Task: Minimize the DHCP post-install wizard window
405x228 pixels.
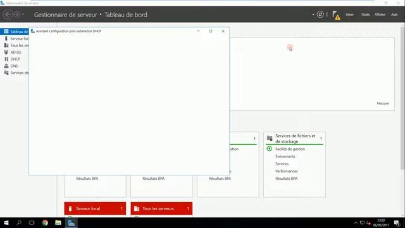Action: [x=198, y=31]
